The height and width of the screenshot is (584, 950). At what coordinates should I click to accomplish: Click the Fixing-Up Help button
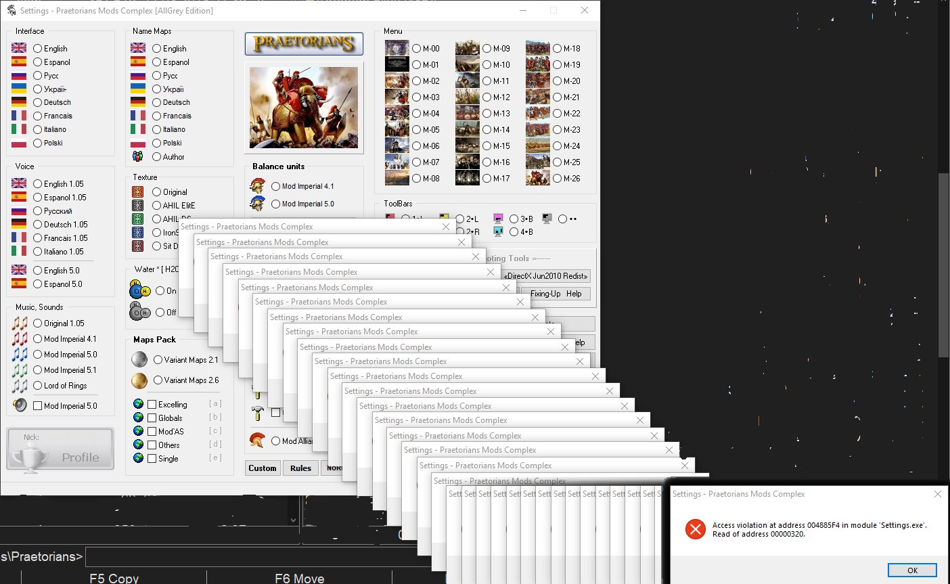click(556, 294)
